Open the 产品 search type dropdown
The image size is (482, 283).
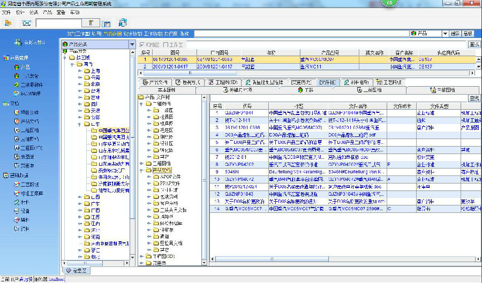point(444,34)
